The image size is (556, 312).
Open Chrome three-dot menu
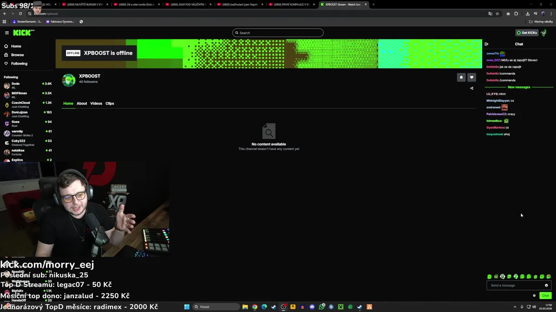[x=550, y=13]
